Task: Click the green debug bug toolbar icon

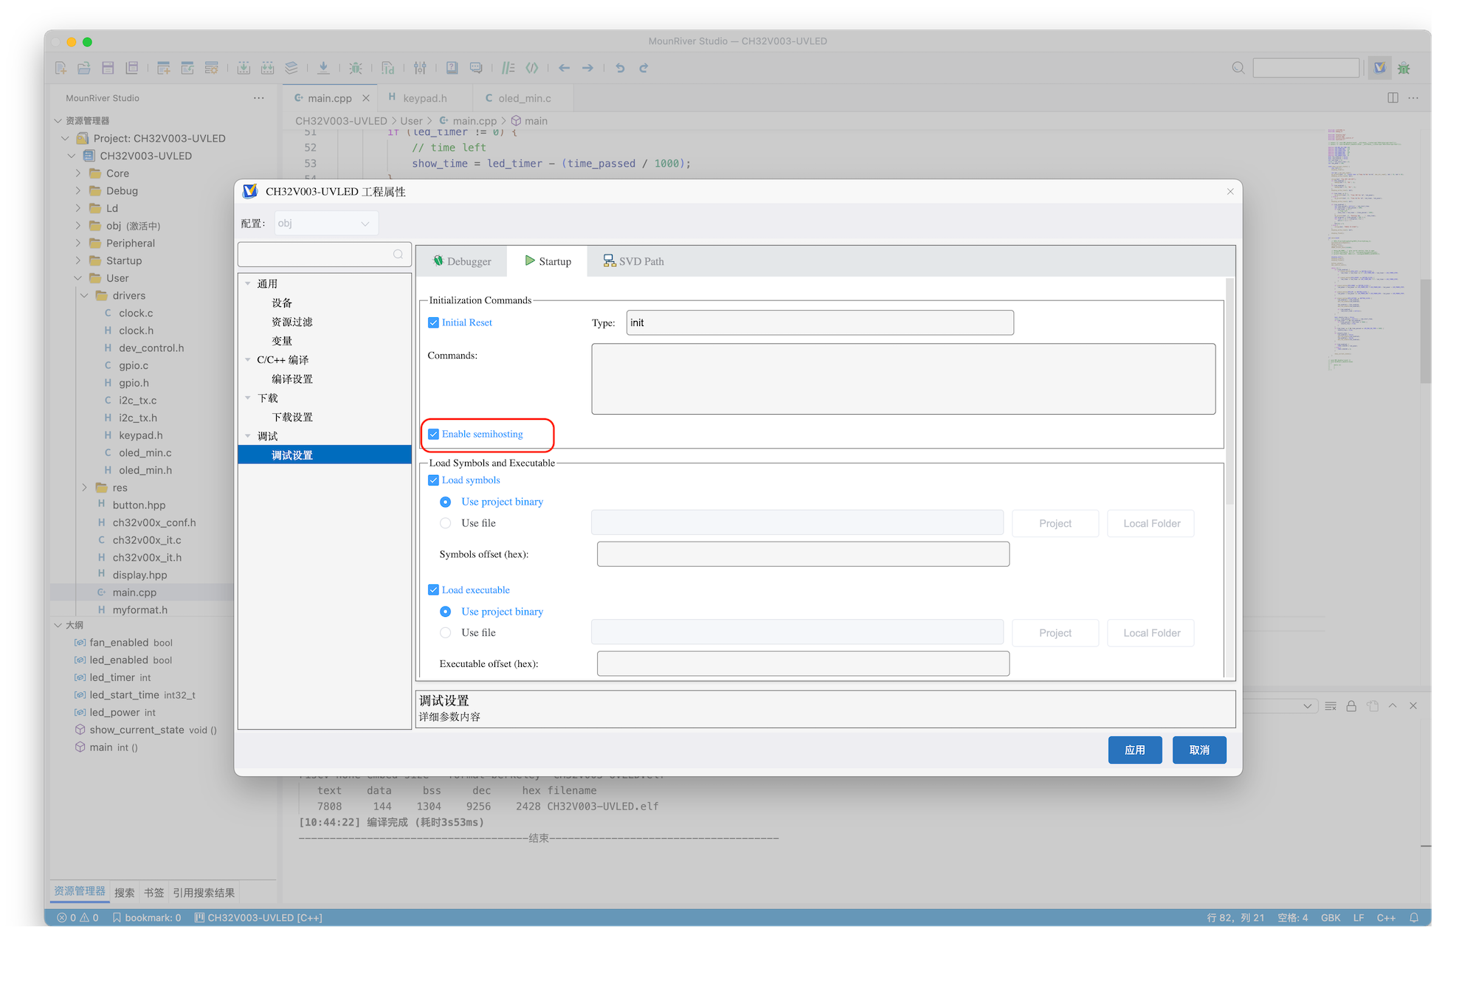Action: (x=355, y=68)
